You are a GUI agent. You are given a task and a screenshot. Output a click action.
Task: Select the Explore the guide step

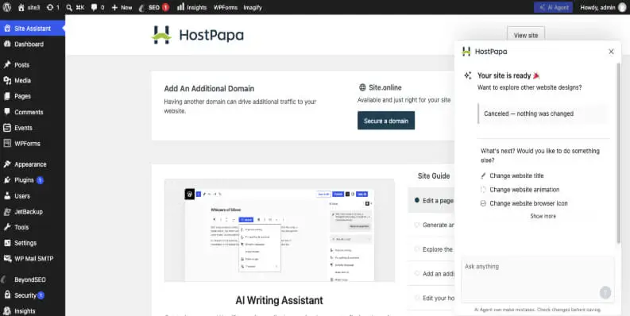tap(431, 249)
